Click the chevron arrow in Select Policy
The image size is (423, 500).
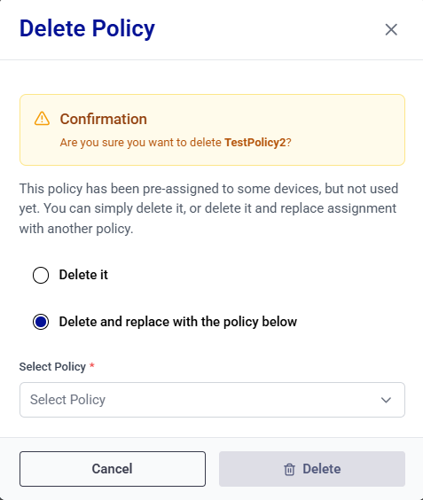(386, 400)
